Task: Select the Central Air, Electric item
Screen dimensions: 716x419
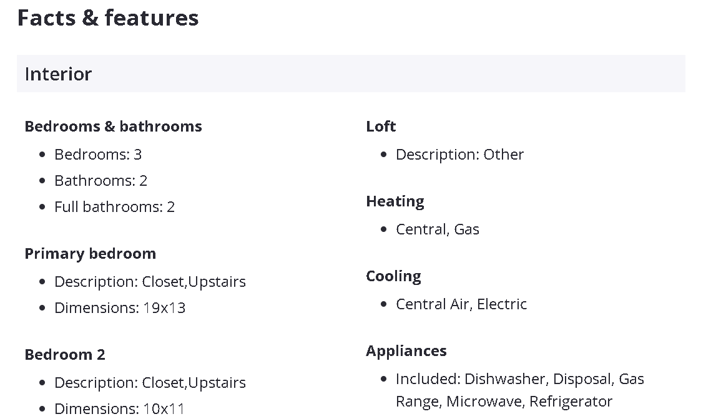Action: (461, 304)
